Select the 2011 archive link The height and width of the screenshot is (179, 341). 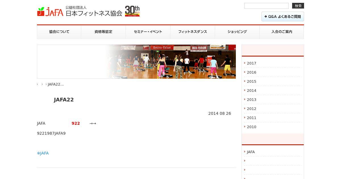click(x=251, y=118)
